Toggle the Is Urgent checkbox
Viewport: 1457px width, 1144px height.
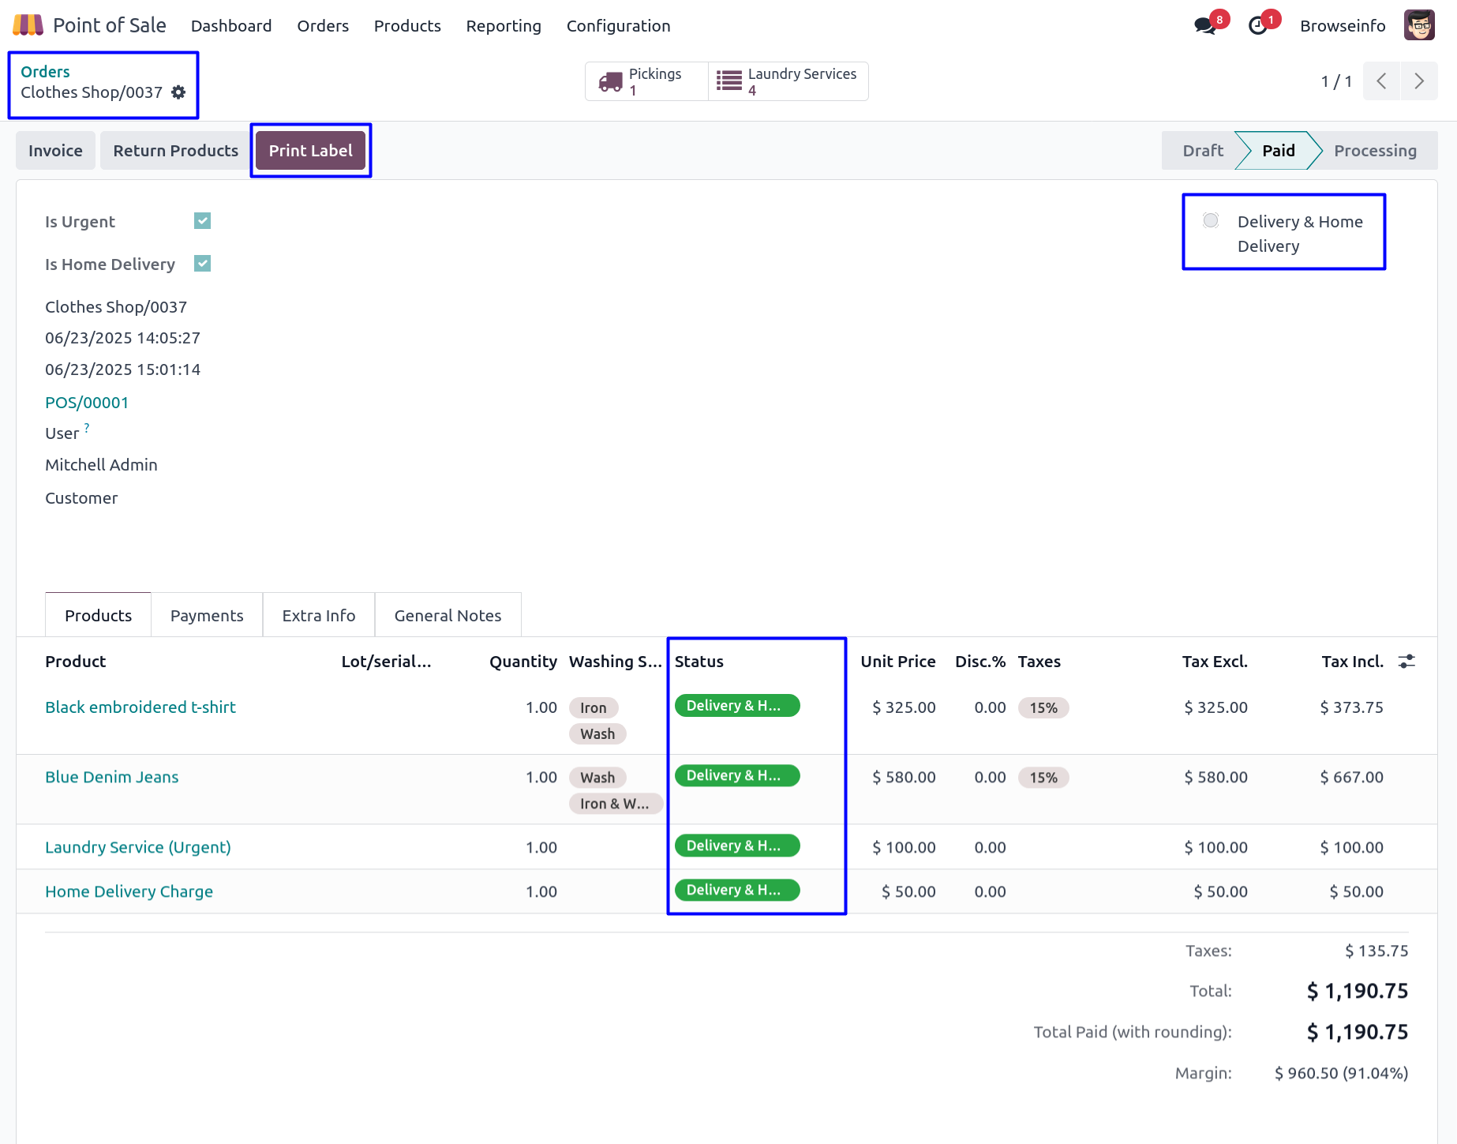click(x=203, y=221)
